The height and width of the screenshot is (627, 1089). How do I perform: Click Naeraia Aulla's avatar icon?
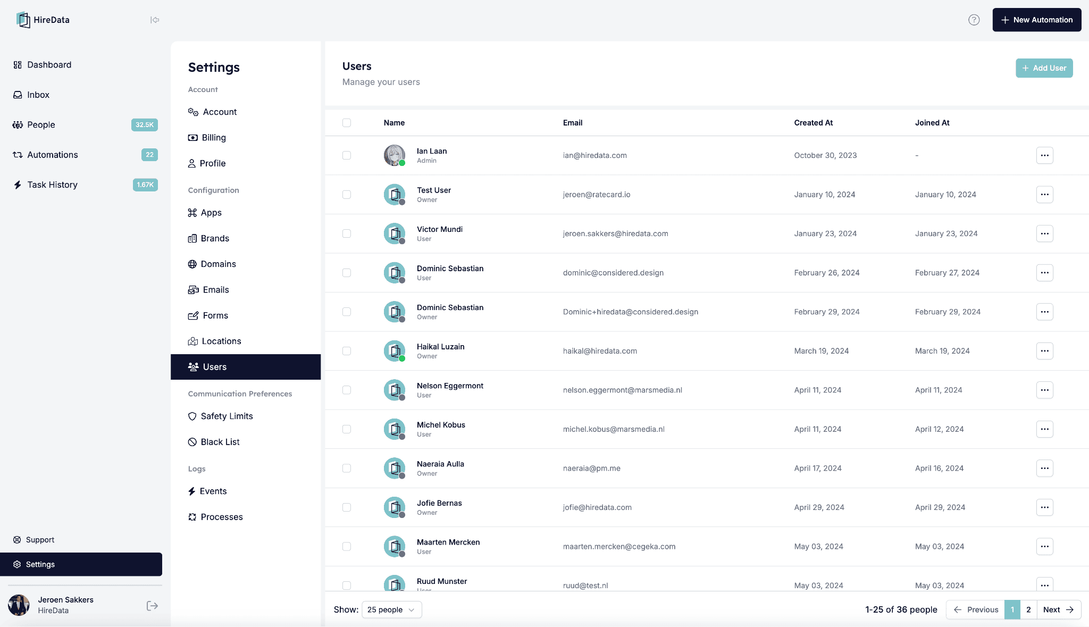(x=395, y=468)
